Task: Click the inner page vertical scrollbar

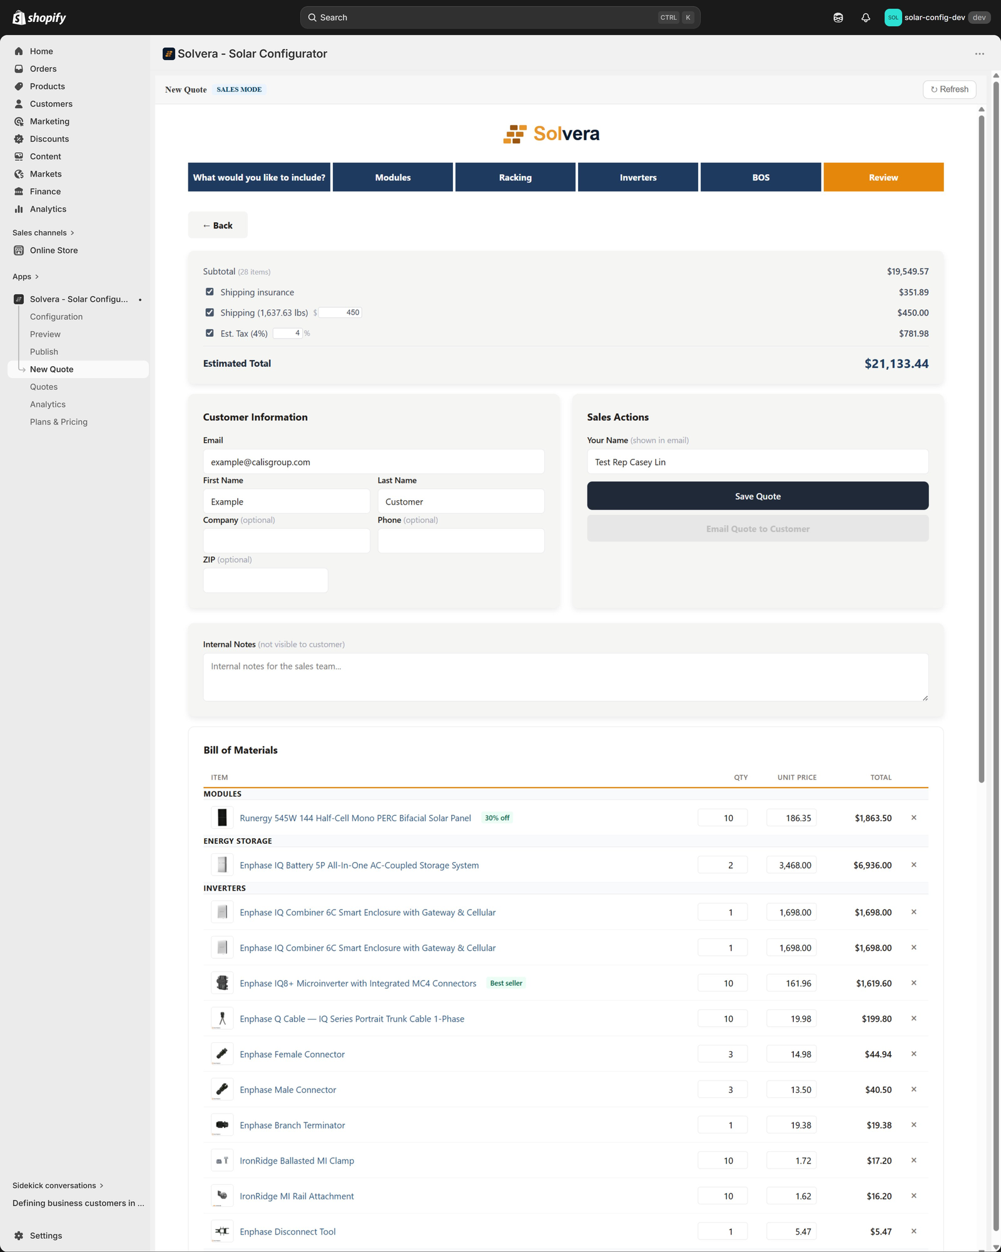Action: [982, 448]
